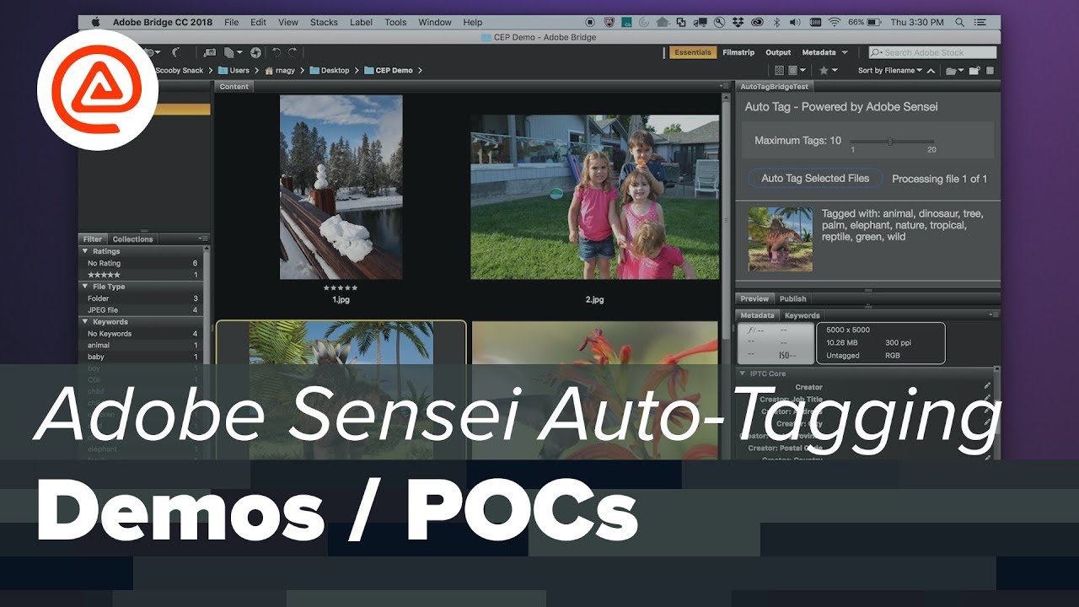Filter by five-star rating
1079x607 pixels.
[104, 275]
